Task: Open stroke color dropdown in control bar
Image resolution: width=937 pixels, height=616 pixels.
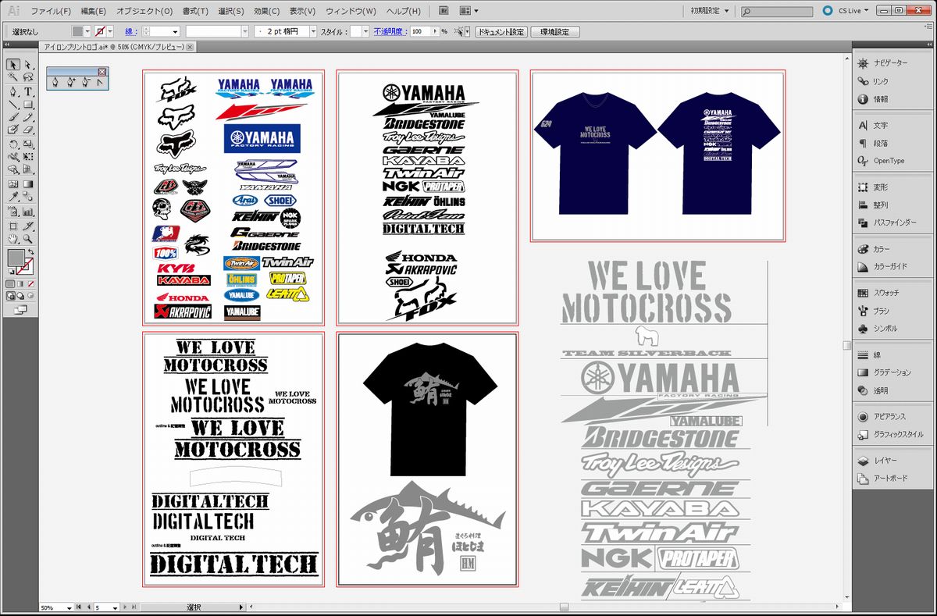Action: [x=110, y=31]
